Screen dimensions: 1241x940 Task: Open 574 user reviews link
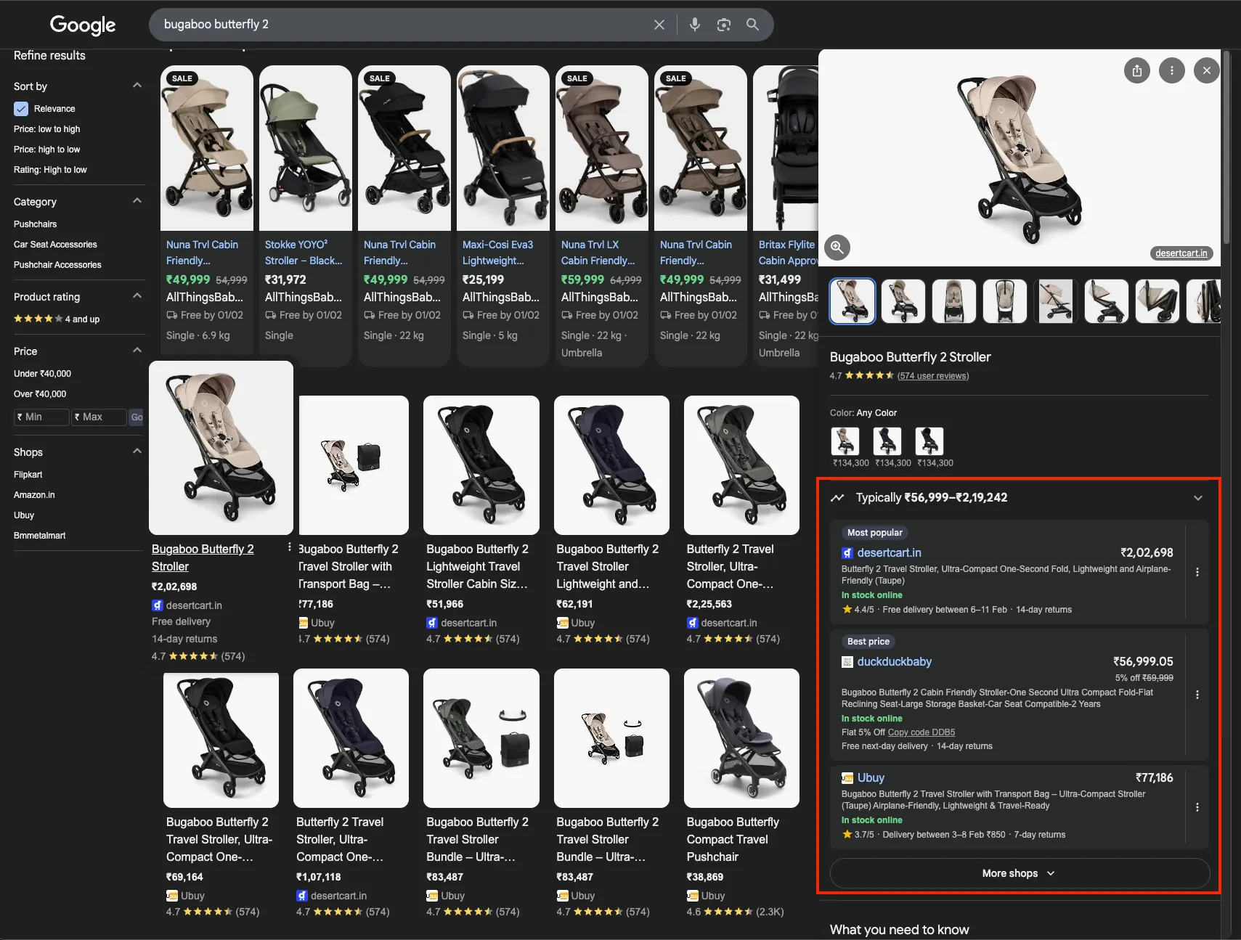coord(933,376)
